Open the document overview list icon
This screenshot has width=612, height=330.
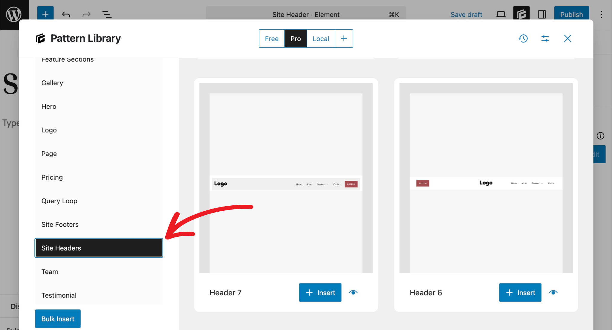pos(107,14)
